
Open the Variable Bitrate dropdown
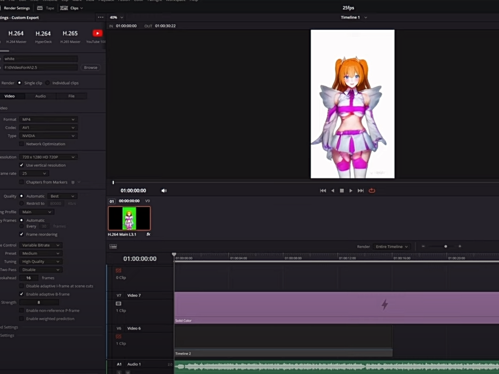(41, 245)
